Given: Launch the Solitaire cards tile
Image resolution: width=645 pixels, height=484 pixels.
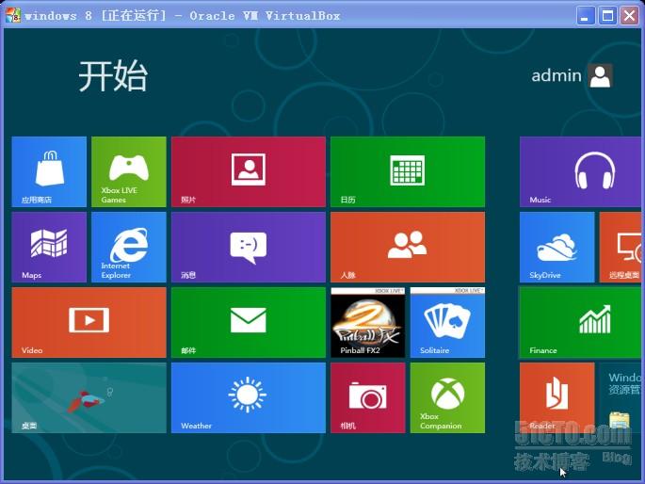Looking at the screenshot, I should point(447,322).
